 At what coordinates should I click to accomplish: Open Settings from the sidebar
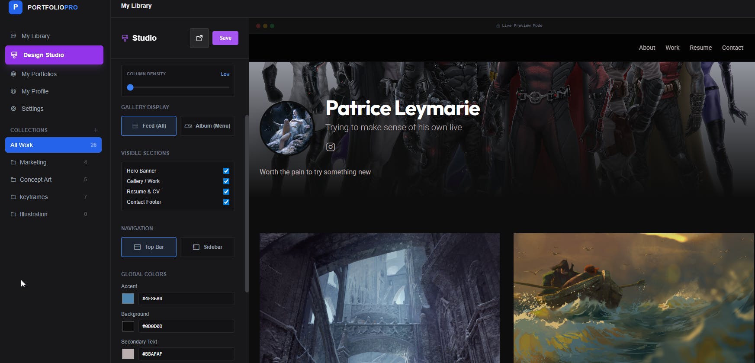[54, 109]
